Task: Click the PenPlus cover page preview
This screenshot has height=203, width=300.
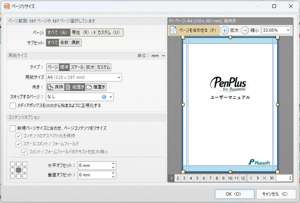Action: tap(230, 105)
